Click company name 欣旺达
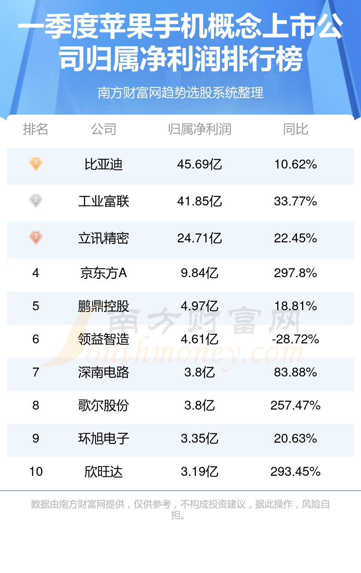 [104, 472]
